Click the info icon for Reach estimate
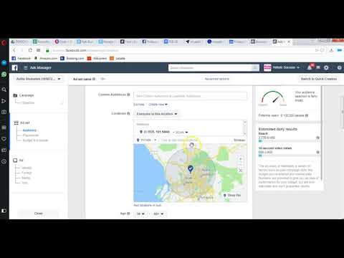This screenshot has height=258, width=344. point(317,138)
